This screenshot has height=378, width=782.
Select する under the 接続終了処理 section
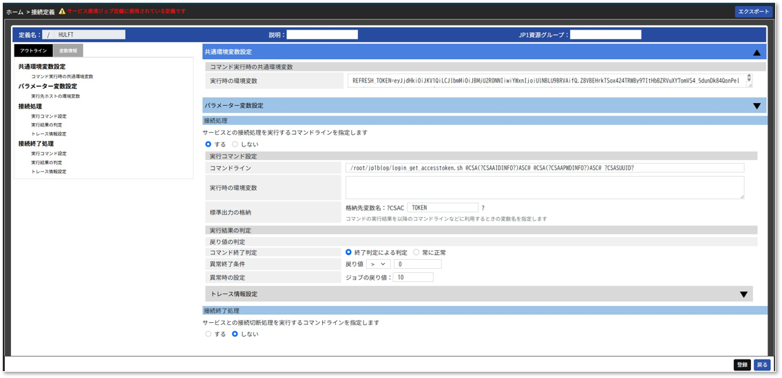click(x=209, y=334)
